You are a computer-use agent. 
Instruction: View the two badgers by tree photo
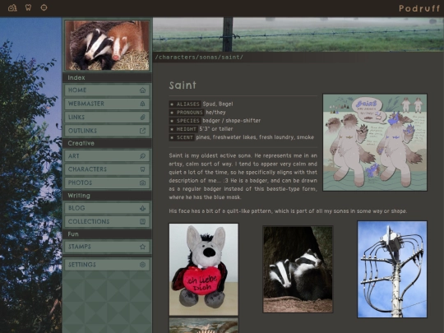click(298, 270)
